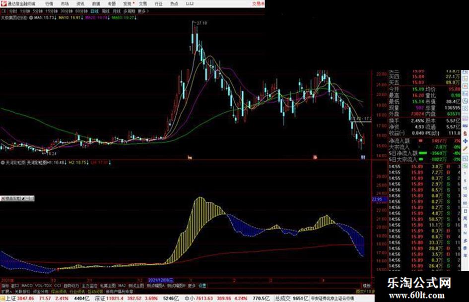Expand 更多 period options
This screenshot has height=302, width=469.
[x=143, y=11]
